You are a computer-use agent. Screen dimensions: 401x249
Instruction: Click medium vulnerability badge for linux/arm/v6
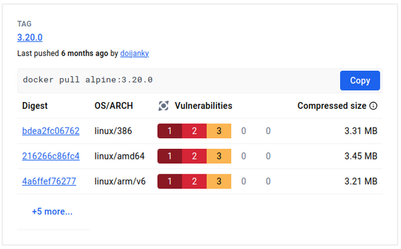tap(219, 182)
